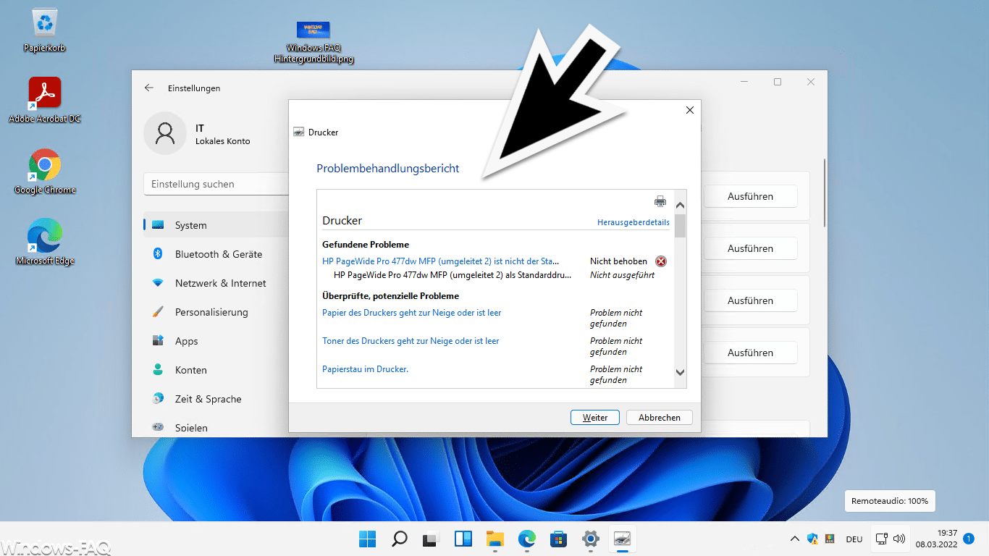Launch Google Chrome from the desktop
The image size is (989, 556).
[45, 172]
